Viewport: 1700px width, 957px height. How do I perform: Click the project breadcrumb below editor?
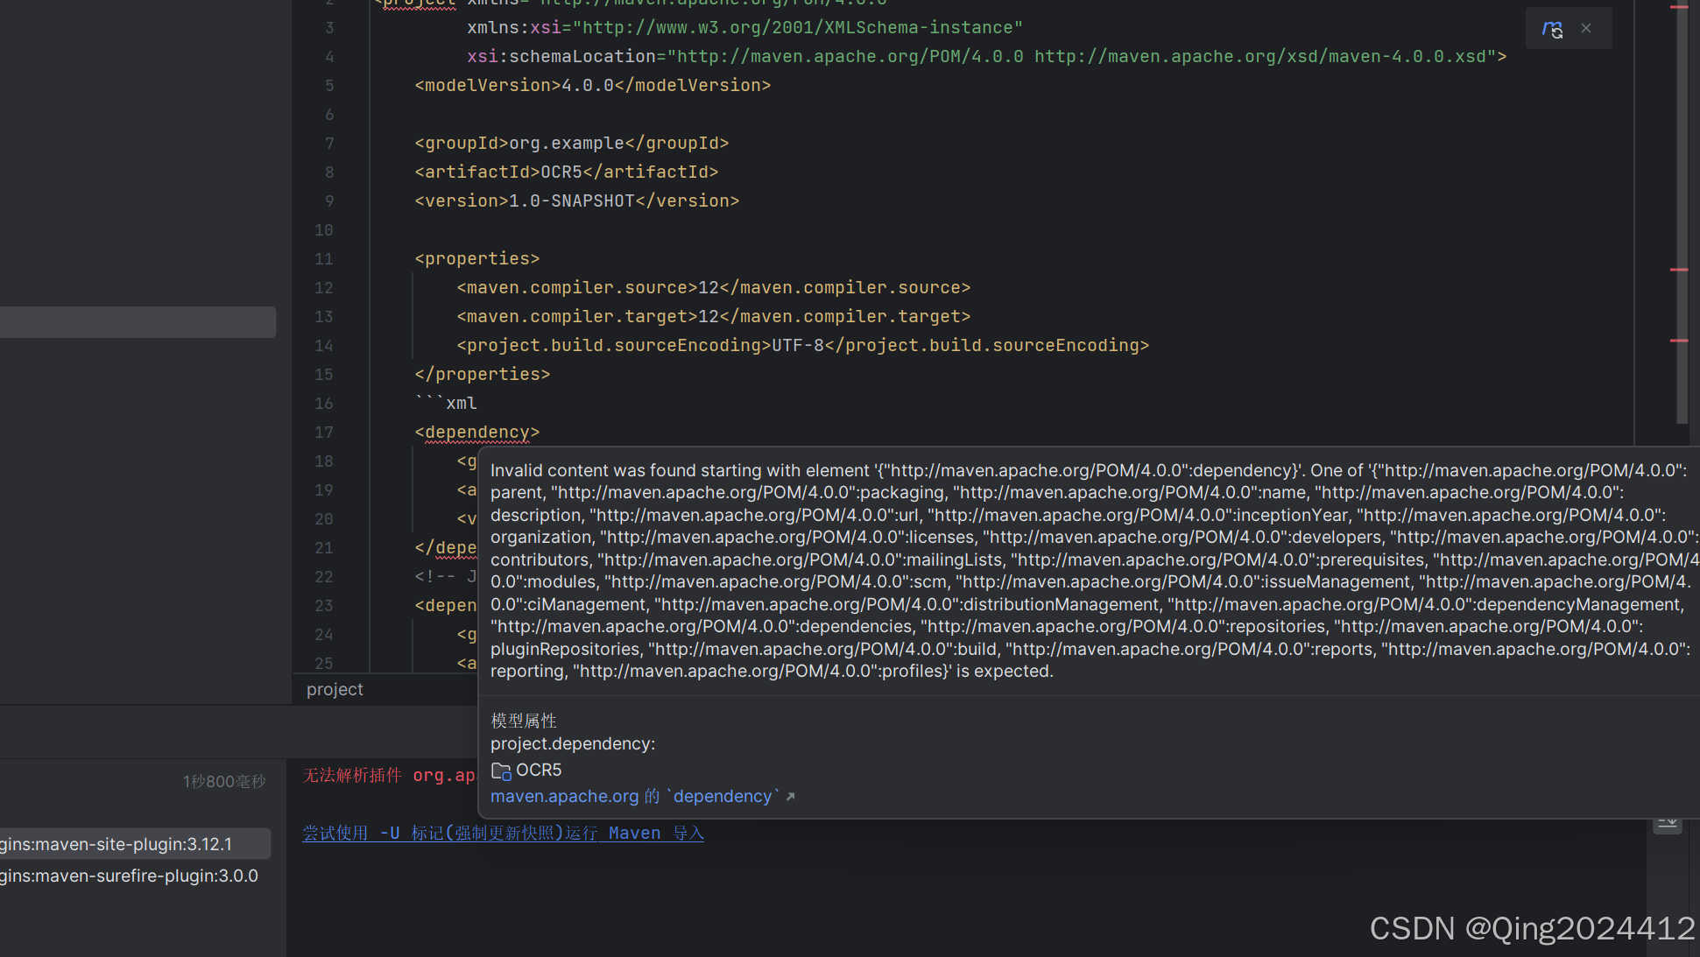click(x=335, y=690)
